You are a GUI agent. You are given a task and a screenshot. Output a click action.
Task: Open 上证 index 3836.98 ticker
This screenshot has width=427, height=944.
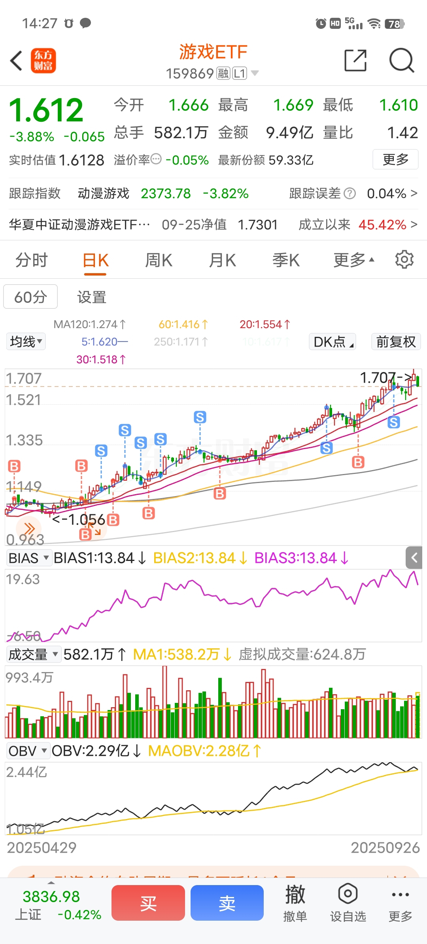(x=58, y=904)
